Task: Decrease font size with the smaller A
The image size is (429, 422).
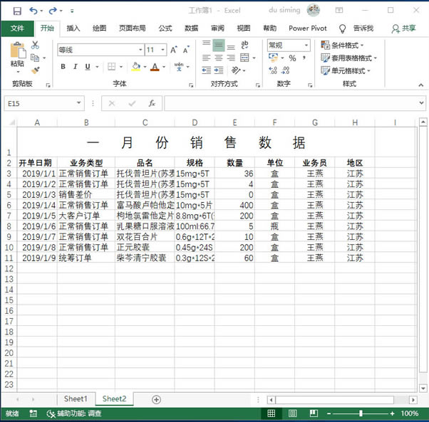Action: coord(186,50)
